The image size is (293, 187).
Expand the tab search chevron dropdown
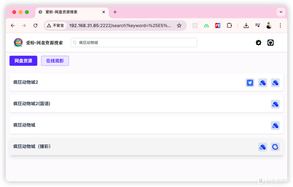coord(281,12)
